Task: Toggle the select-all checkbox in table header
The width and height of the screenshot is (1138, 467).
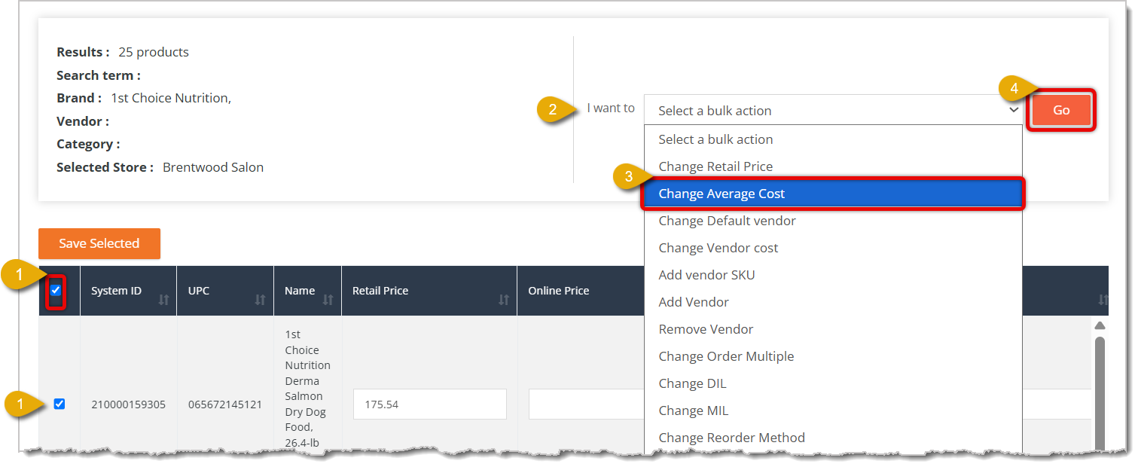Action: (x=56, y=290)
